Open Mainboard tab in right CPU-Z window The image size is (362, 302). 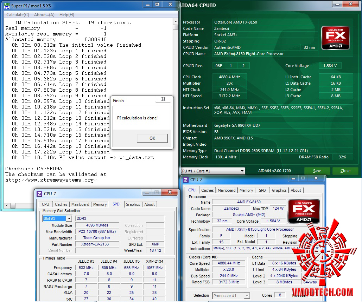pos(227,190)
